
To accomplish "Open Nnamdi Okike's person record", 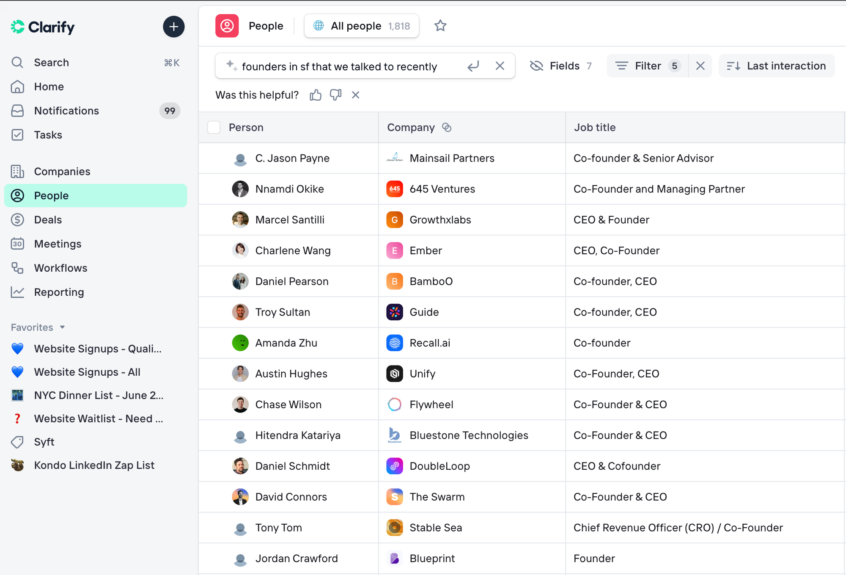I will [x=289, y=189].
